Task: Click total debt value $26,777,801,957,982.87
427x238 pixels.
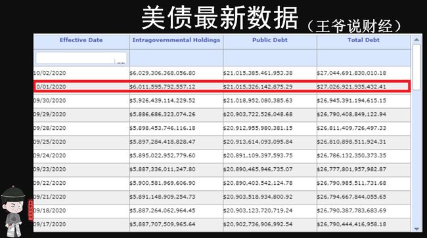Action: (351, 169)
